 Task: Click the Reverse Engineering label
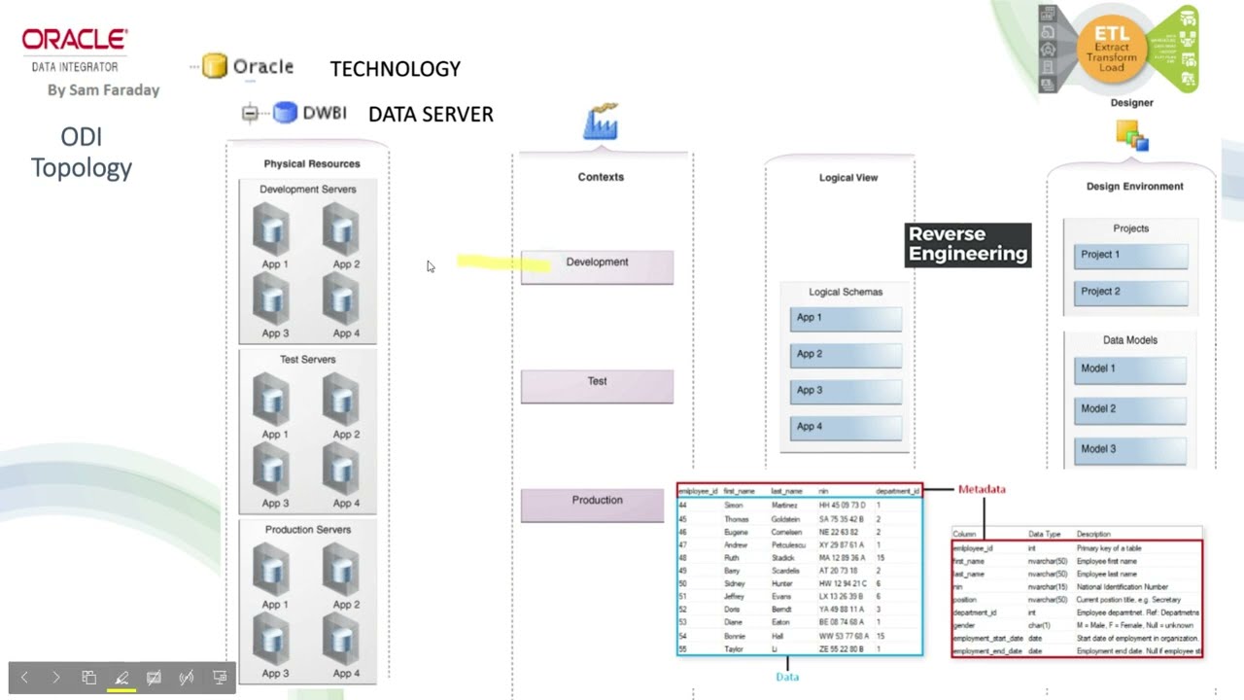968,244
